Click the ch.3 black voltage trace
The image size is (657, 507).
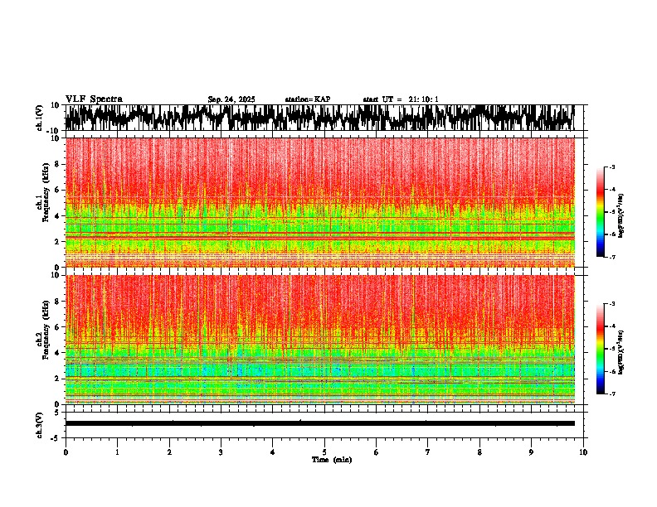pyautogui.click(x=320, y=423)
